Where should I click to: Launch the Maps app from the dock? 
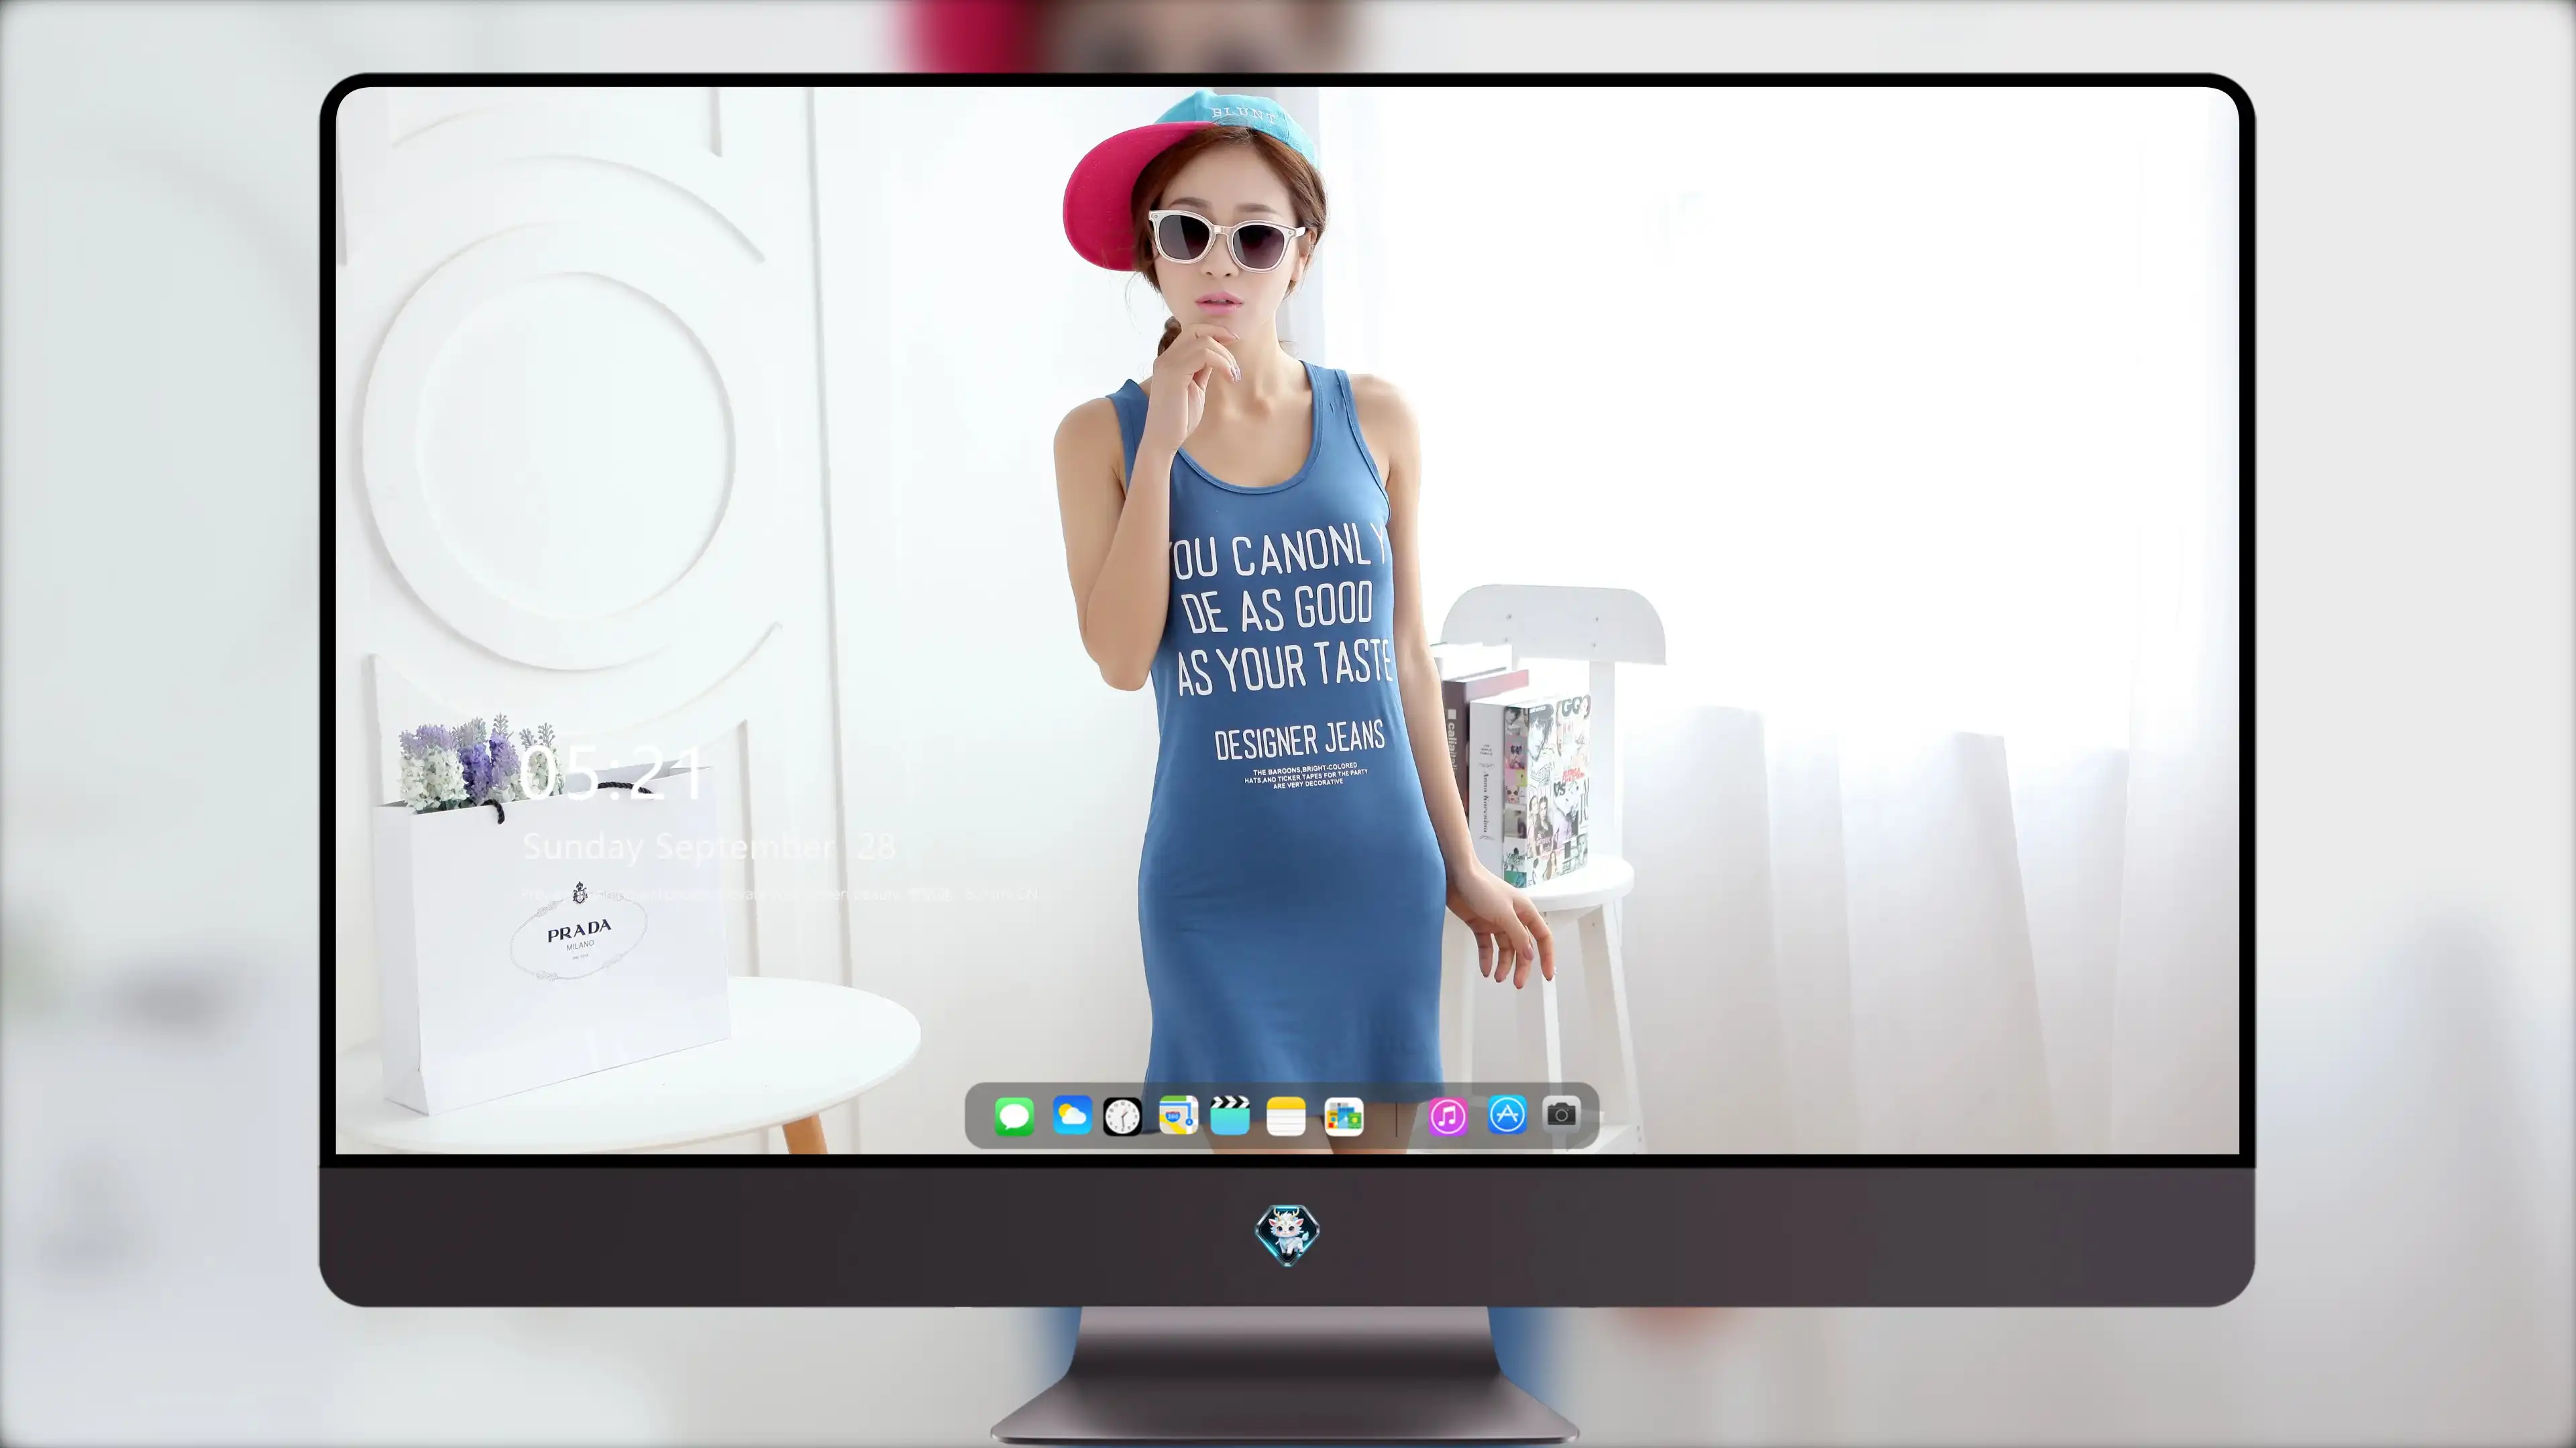1178,1115
